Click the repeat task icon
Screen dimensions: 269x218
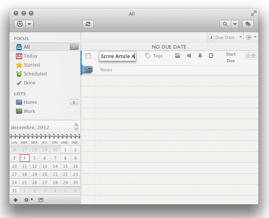click(211, 56)
